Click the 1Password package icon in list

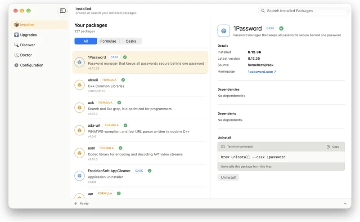[80, 62]
